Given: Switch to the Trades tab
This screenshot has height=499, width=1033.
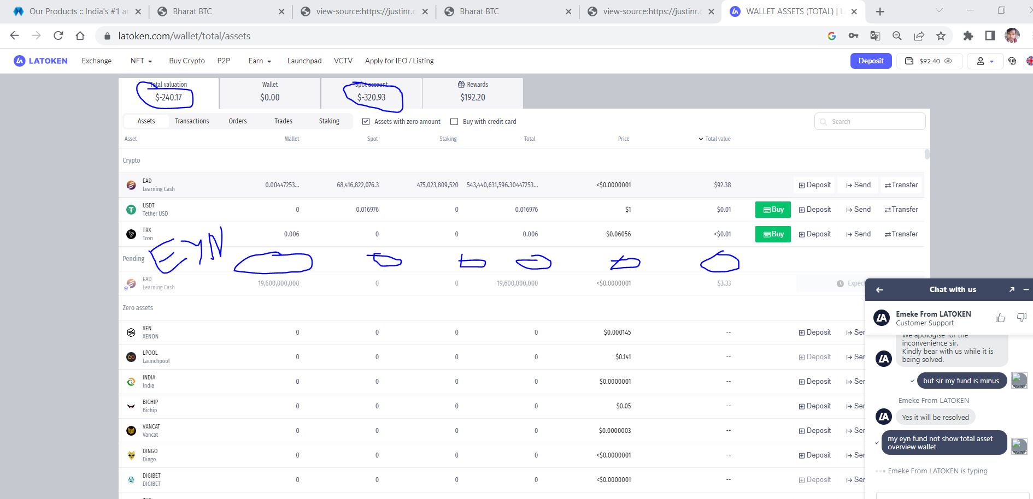Looking at the screenshot, I should click(x=283, y=121).
